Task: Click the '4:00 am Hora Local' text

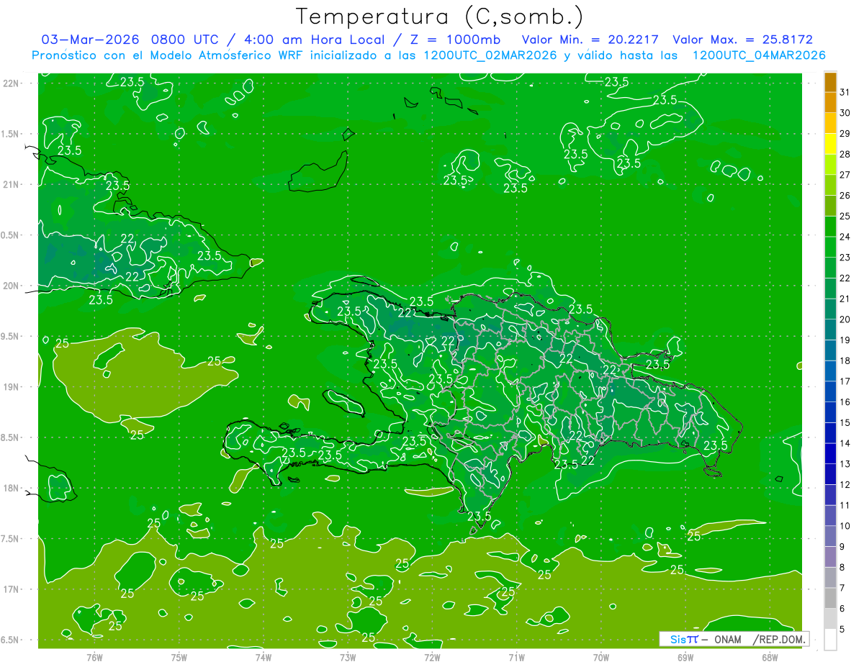Action: point(314,40)
